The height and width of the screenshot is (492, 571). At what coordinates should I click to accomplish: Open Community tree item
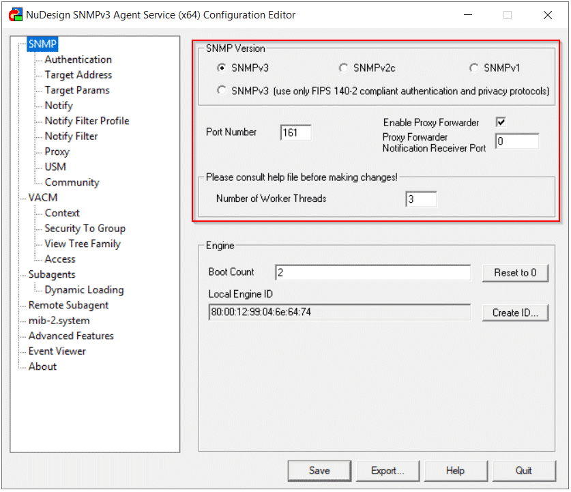[72, 182]
